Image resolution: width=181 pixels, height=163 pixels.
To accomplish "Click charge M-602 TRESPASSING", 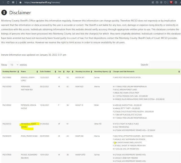I will [x=121, y=127].
